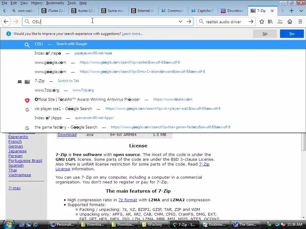Image resolution: width=306 pixels, height=229 pixels.
Task: Select vlc player sse1 Google Search suggestion
Action: 153,109
